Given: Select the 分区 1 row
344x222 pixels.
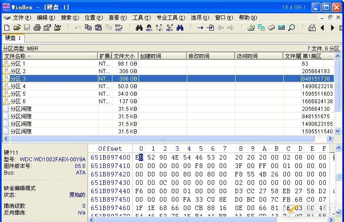Looking at the screenshot, I should pyautogui.click(x=168, y=64).
